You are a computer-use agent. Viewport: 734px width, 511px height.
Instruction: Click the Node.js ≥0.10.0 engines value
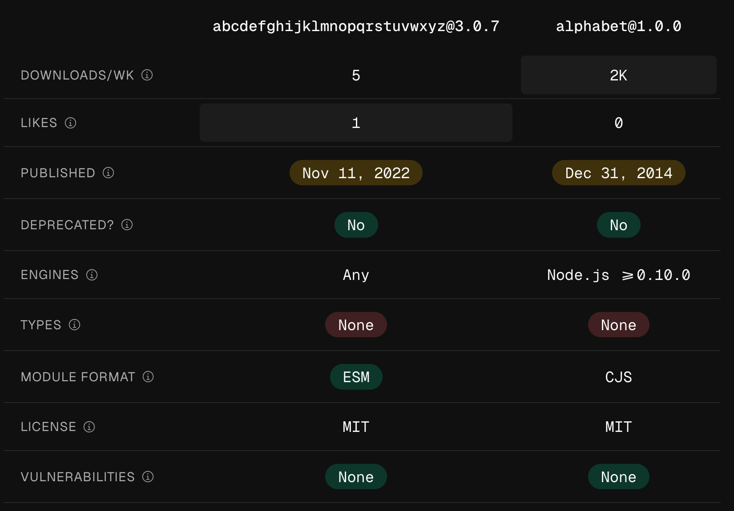tap(618, 275)
